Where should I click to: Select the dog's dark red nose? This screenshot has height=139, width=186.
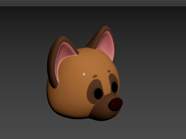point(115,104)
